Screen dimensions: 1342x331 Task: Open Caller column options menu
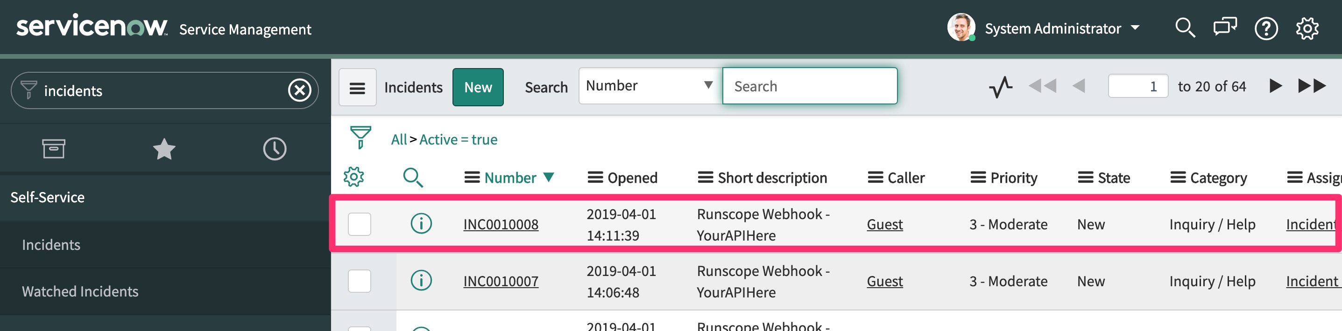click(x=875, y=178)
